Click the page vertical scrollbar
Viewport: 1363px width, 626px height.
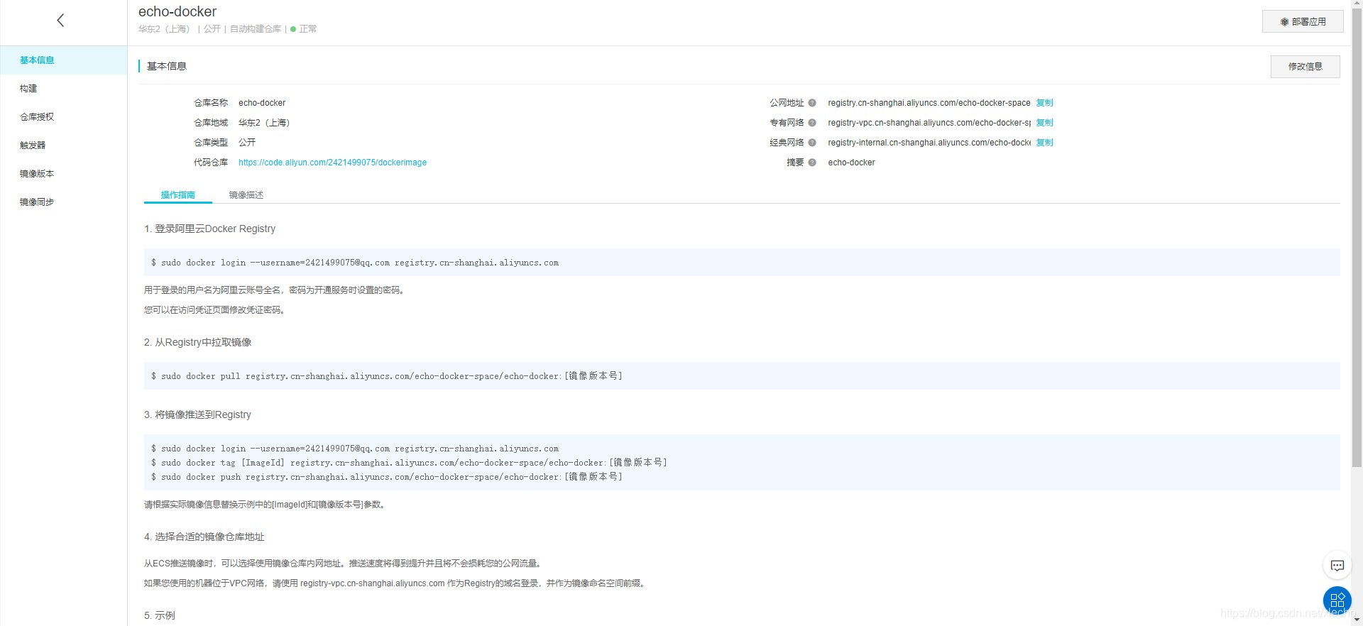pyautogui.click(x=1357, y=238)
